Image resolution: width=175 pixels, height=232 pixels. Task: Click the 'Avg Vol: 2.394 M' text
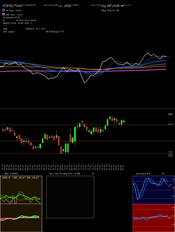[113, 6]
